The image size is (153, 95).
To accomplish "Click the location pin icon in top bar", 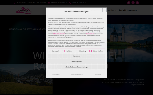I will [x=15, y=3].
